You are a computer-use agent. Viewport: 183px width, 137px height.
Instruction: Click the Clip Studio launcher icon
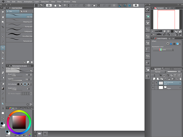pos(49,5)
